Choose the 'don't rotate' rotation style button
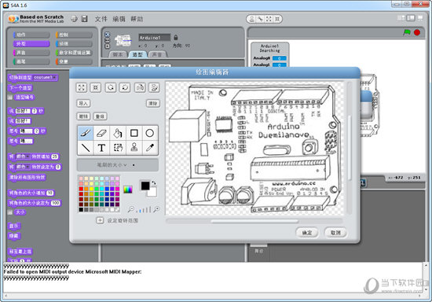The width and height of the screenshot is (432, 302). tap(107, 46)
